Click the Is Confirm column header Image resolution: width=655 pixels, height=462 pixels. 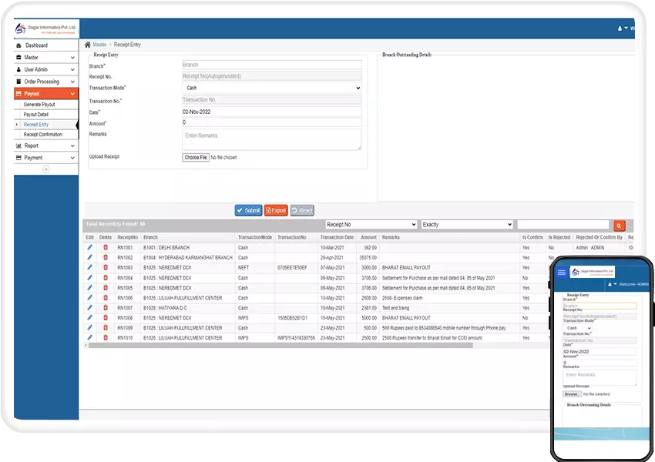point(532,237)
